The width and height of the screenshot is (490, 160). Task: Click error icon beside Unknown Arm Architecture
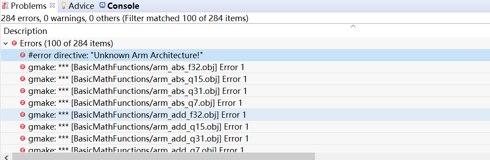point(22,55)
